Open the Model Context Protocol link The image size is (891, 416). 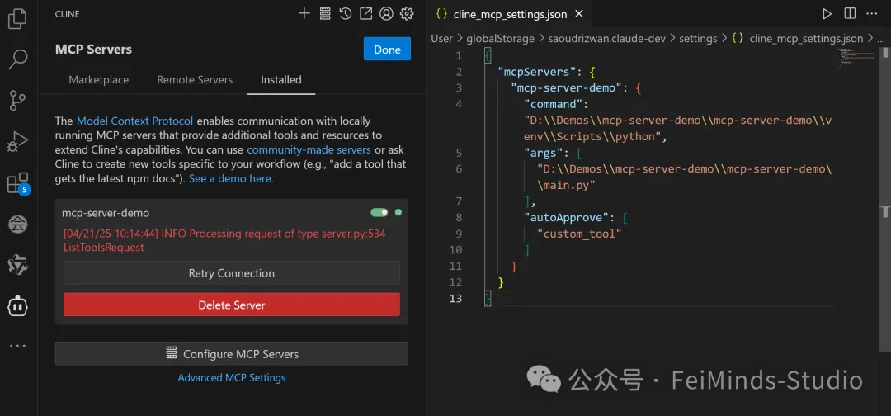134,121
